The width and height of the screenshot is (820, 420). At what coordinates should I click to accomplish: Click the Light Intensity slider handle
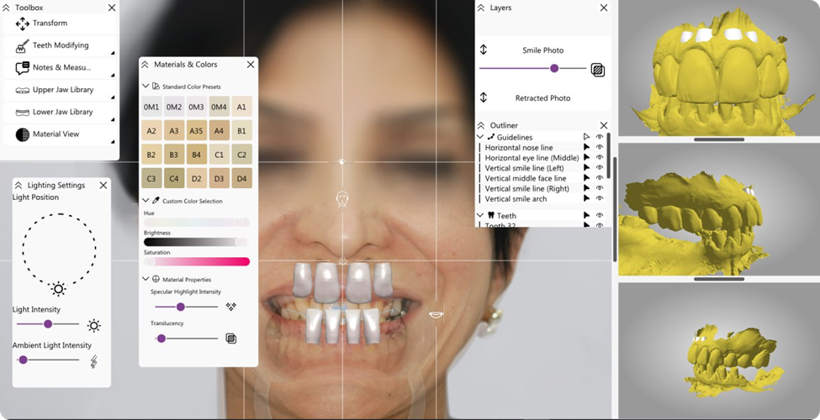coord(48,324)
